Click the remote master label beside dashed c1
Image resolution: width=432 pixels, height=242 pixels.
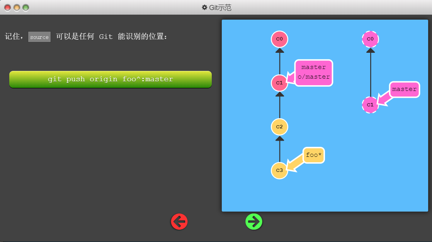(404, 89)
